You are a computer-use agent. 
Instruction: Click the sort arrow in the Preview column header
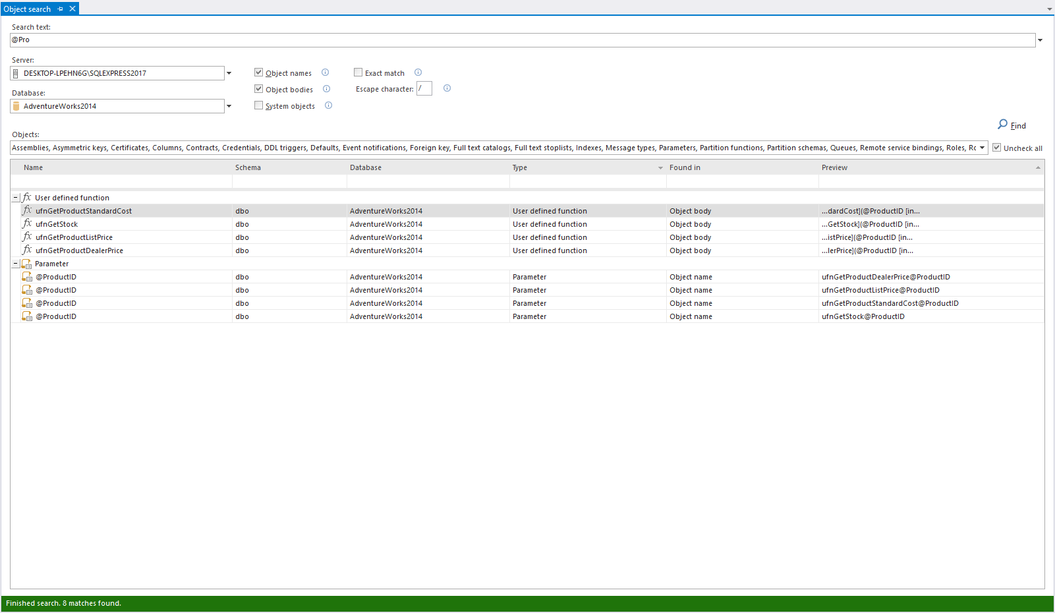point(1038,167)
